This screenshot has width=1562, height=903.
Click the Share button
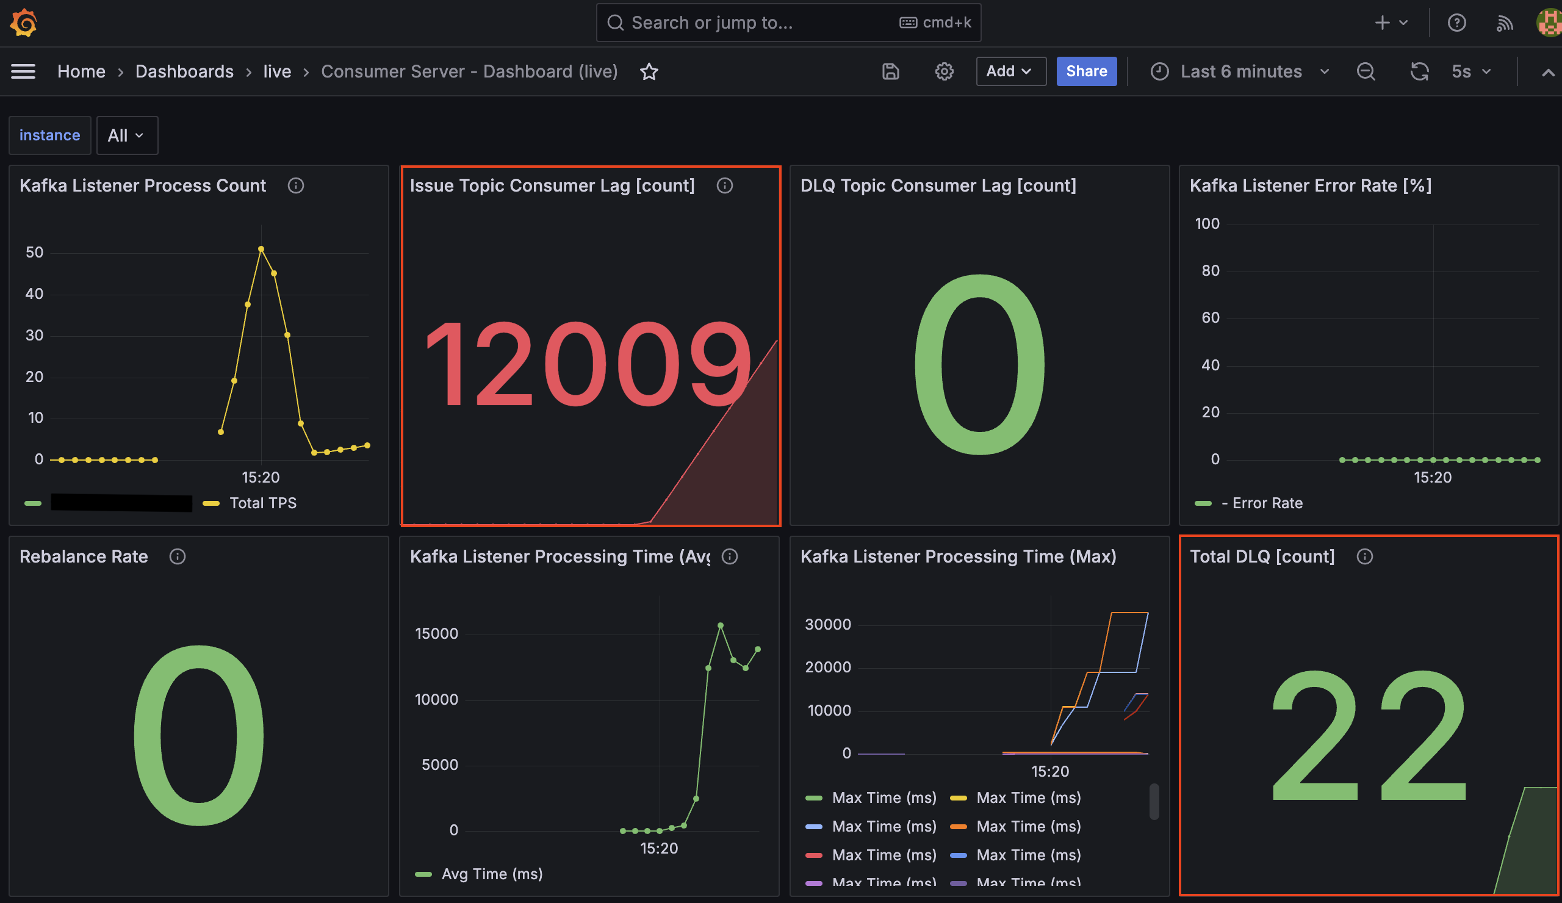pos(1086,71)
